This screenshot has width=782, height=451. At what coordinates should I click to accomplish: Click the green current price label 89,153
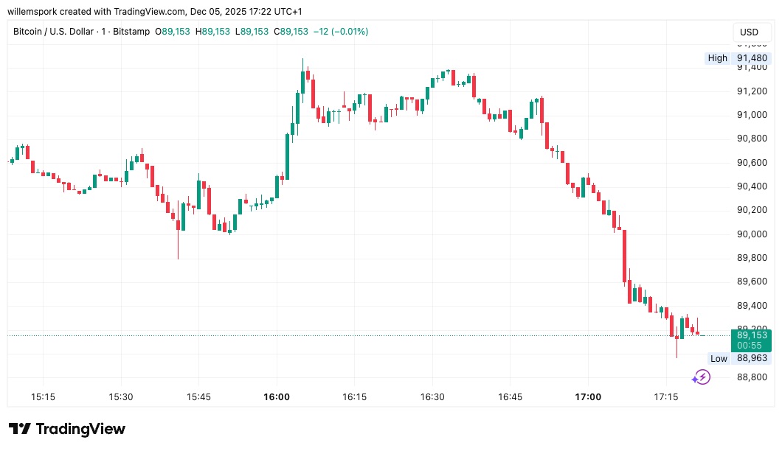point(752,335)
